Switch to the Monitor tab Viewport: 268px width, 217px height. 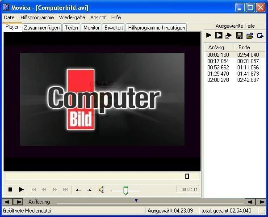pos(91,28)
